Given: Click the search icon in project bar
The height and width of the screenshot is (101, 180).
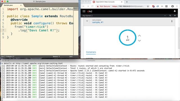Looking at the screenshot, I should tap(170, 16).
